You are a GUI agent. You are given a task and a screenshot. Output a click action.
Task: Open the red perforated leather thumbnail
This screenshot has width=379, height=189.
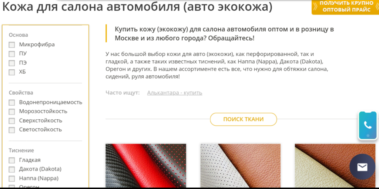click(x=146, y=166)
